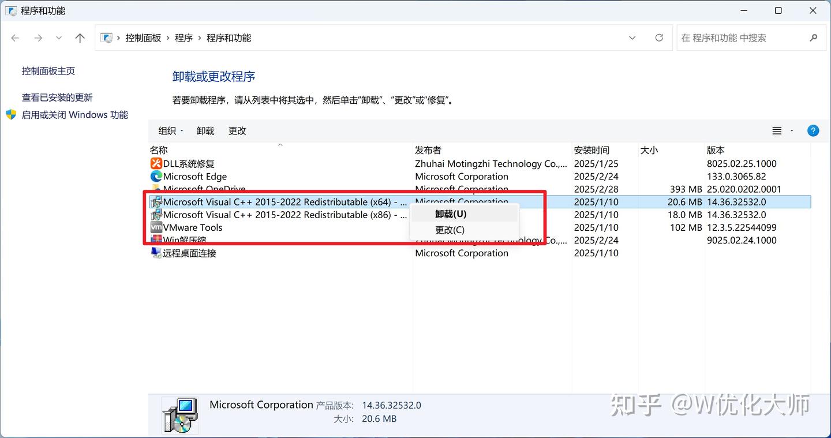The height and width of the screenshot is (438, 831).
Task: Click 2025/1/25 install date cell
Action: 596,164
